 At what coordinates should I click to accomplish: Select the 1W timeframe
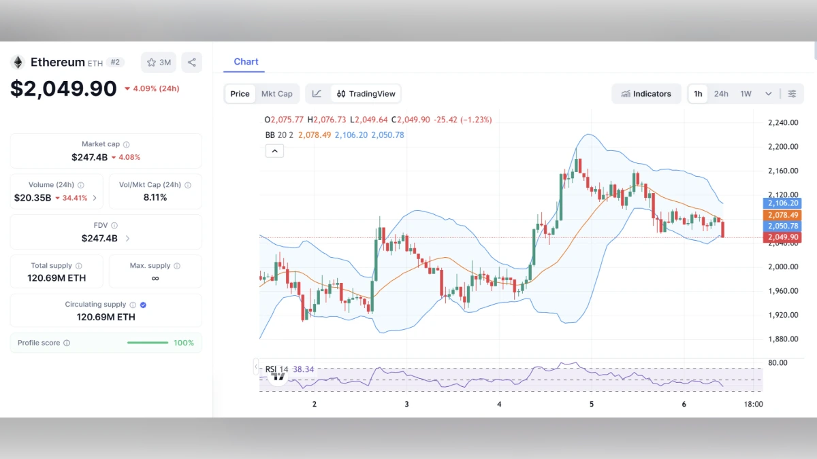[x=744, y=93]
